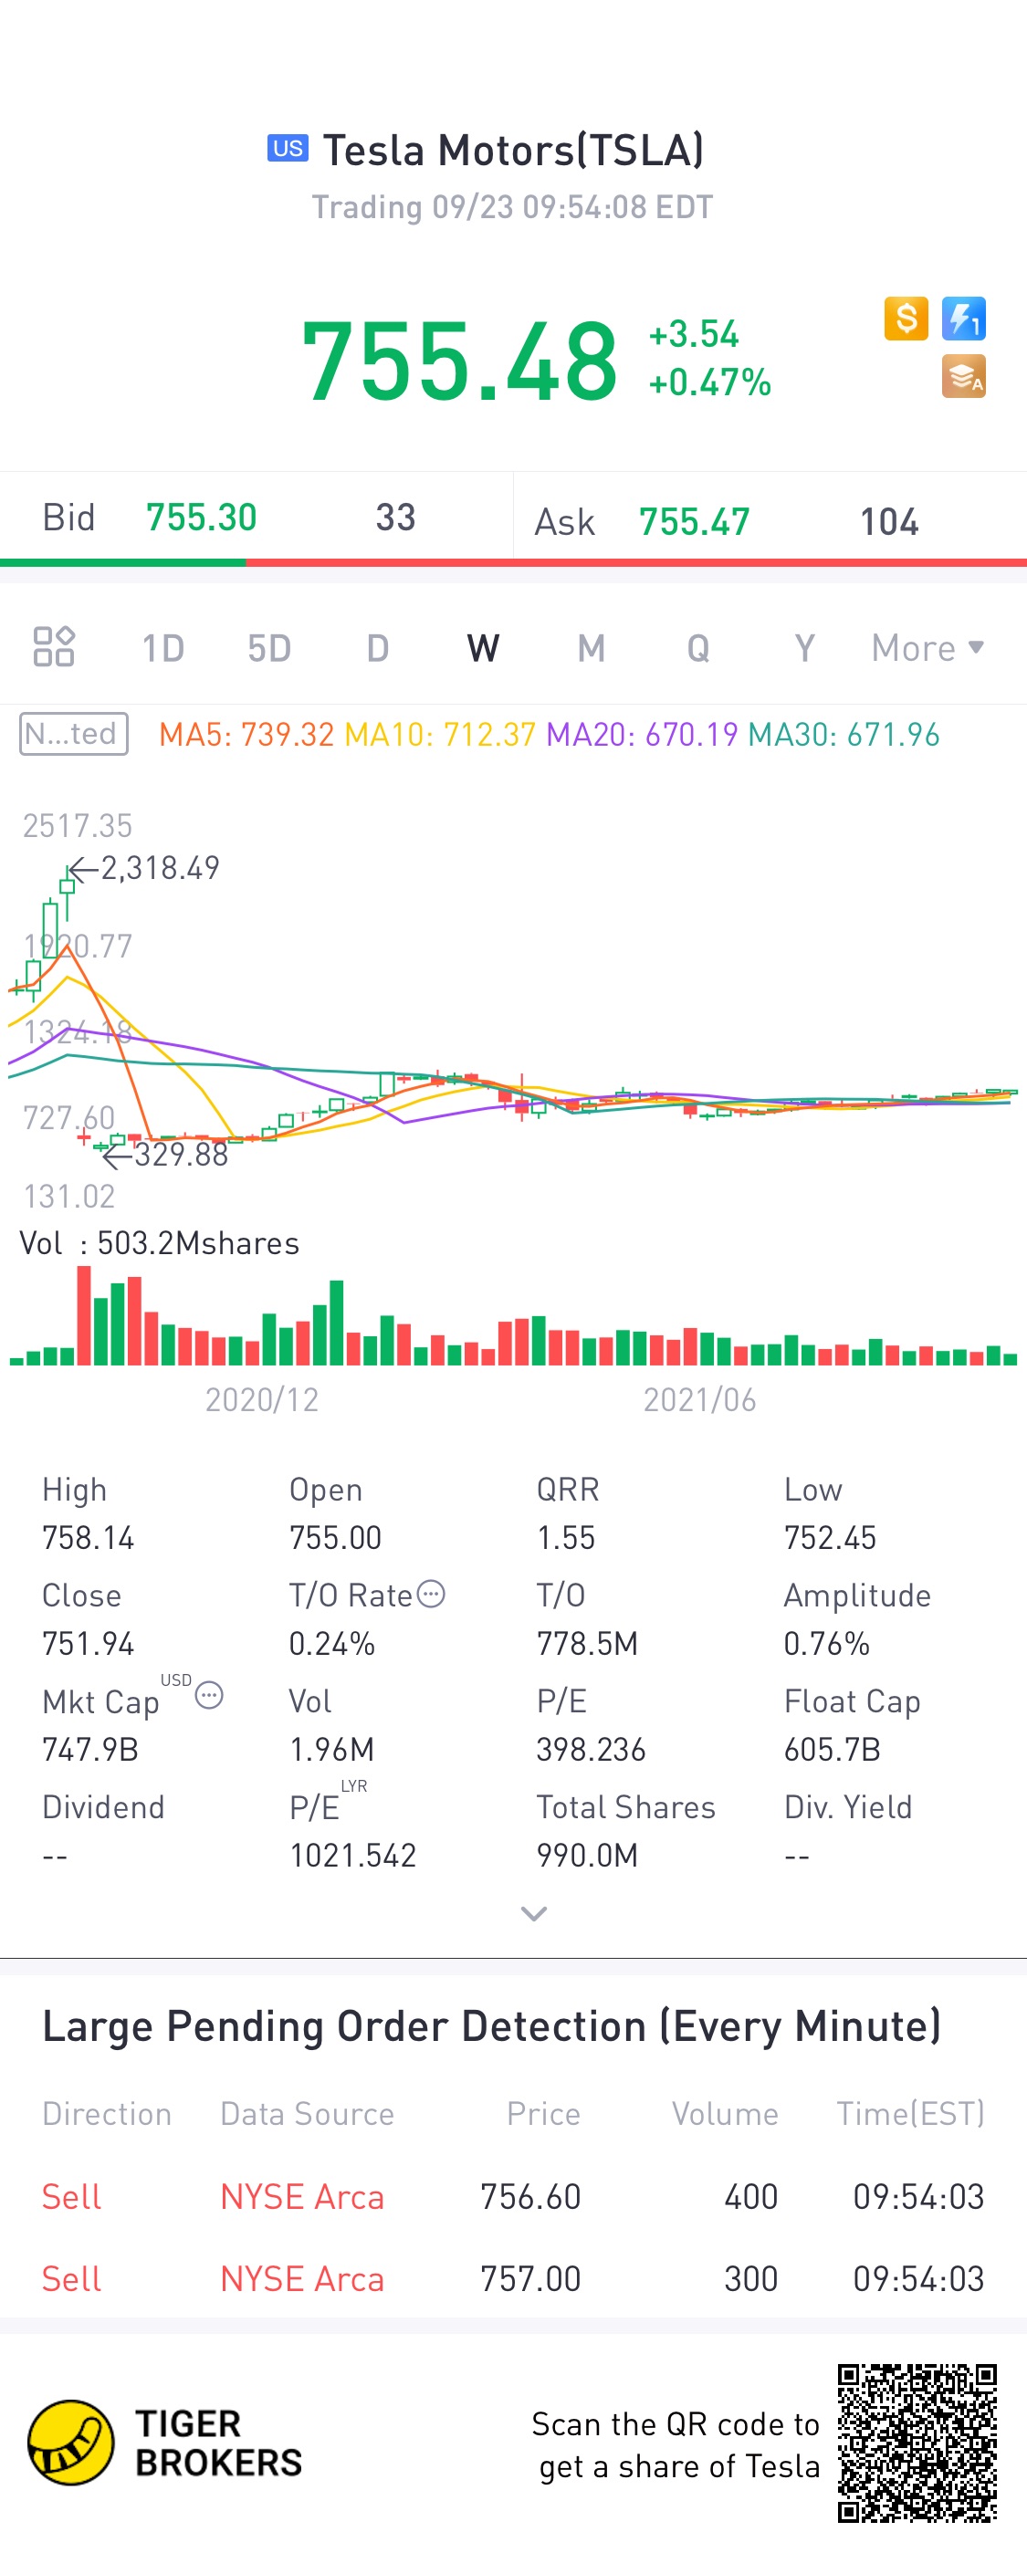The width and height of the screenshot is (1027, 2553).
Task: Tap the Open value 755.00
Action: pos(335,1538)
